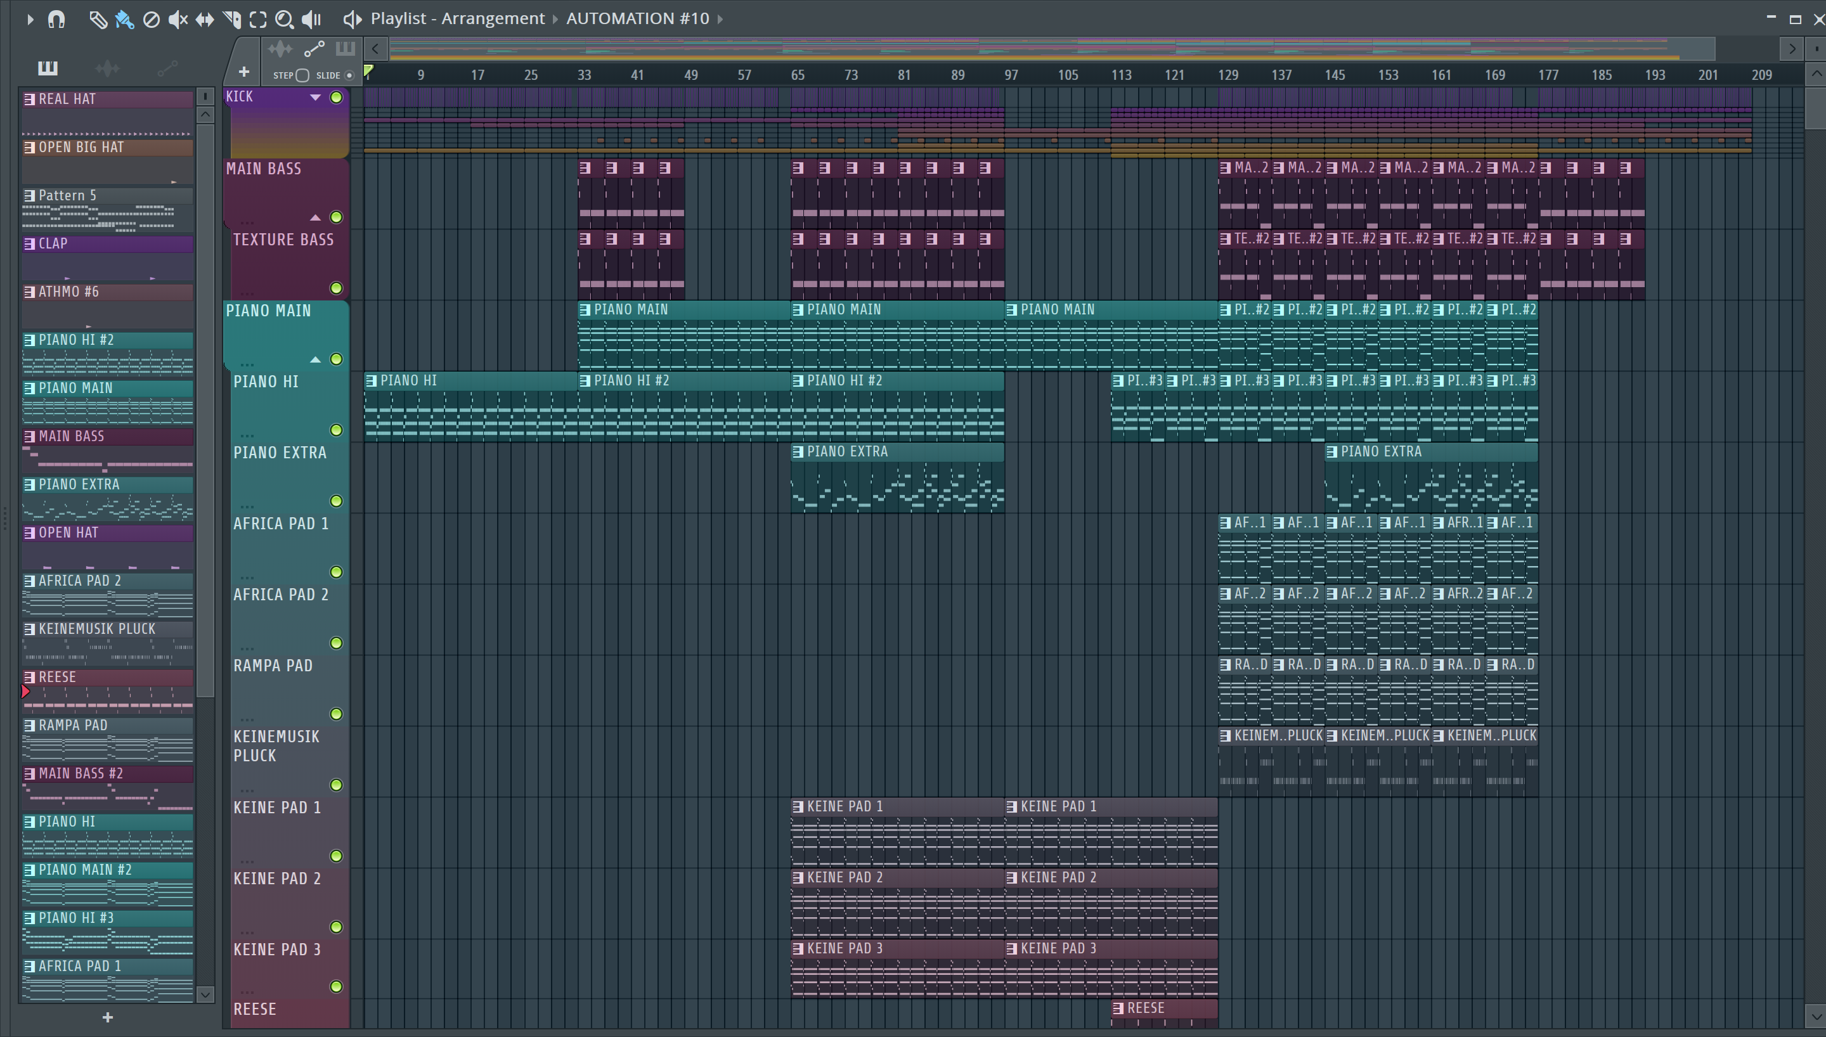Click the Arrangement breadcrumb arrow

tap(555, 19)
